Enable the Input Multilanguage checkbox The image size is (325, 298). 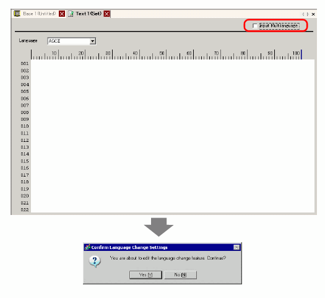point(255,26)
